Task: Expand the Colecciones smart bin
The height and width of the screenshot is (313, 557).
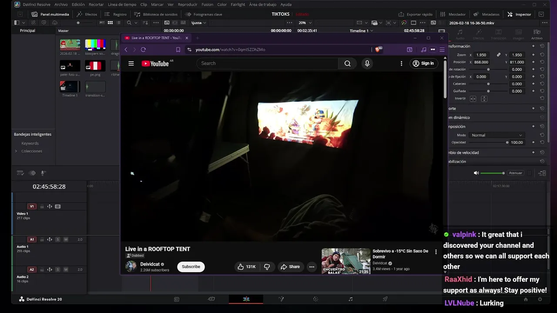Action: point(16,151)
